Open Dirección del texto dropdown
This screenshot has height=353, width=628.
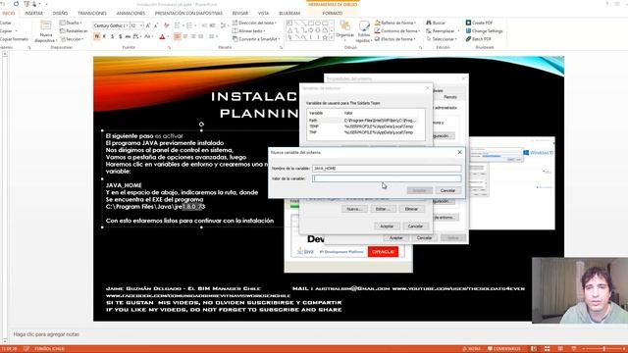255,23
